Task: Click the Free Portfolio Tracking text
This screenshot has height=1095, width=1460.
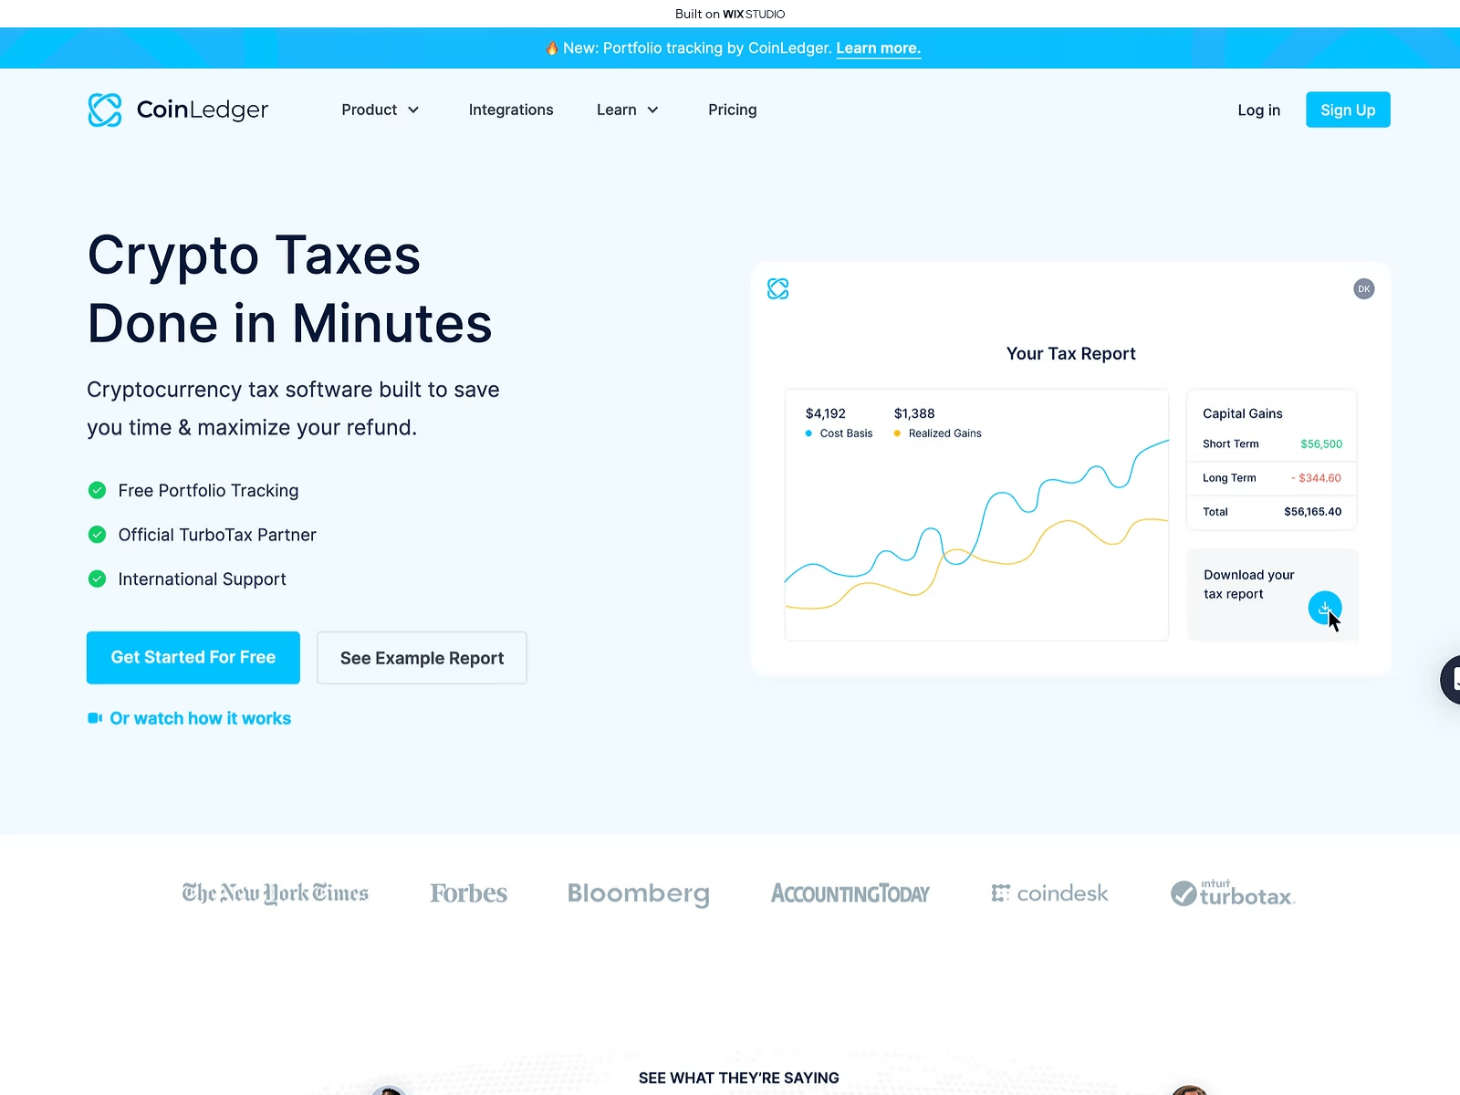Action: point(208,491)
